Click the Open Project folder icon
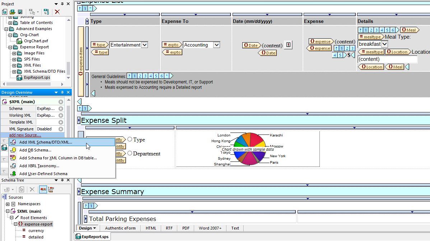The width and height of the screenshot is (430, 241). 12,12
